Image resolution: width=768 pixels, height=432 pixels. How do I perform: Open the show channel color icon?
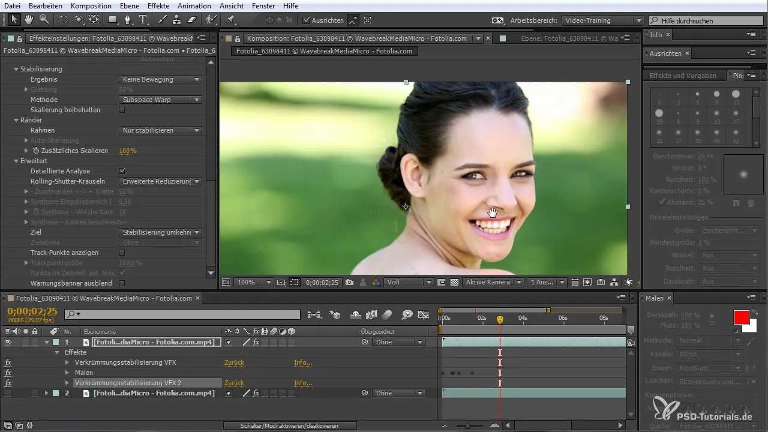pyautogui.click(x=376, y=282)
